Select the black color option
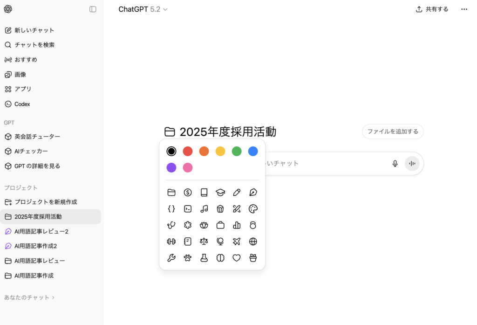Image resolution: width=477 pixels, height=325 pixels. click(x=171, y=151)
